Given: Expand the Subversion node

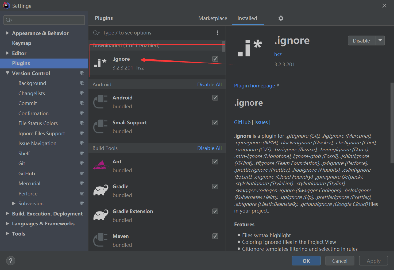Looking at the screenshot, I should [14, 203].
